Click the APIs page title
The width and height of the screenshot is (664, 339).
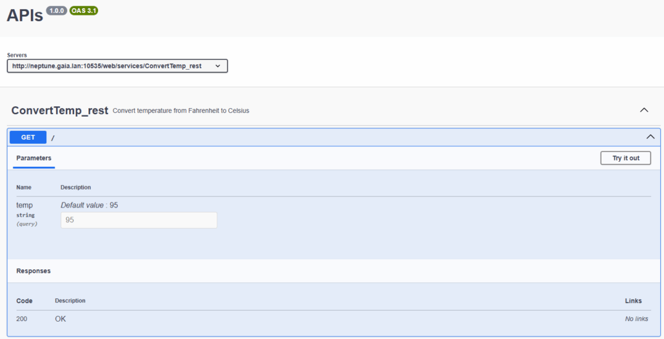(24, 15)
